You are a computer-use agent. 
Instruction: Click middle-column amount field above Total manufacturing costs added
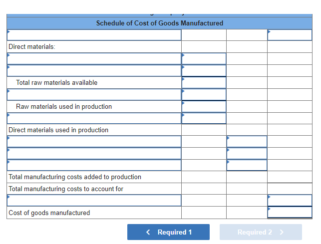[247, 165]
